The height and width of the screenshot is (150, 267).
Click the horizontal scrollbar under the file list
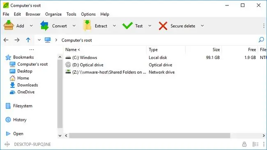point(150,136)
